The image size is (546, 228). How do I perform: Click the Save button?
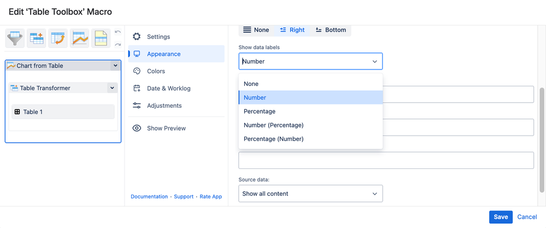coord(501,217)
